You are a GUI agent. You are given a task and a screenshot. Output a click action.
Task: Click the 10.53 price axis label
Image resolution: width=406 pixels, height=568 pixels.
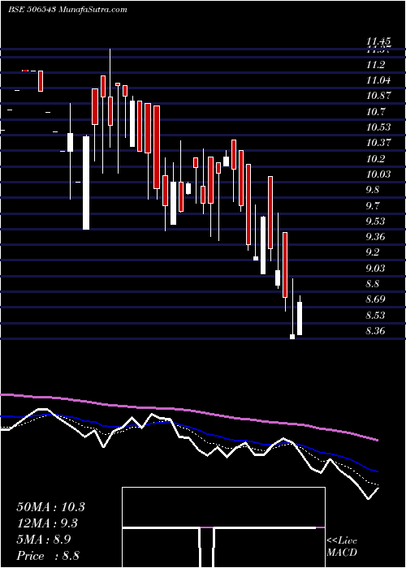pyautogui.click(x=378, y=127)
